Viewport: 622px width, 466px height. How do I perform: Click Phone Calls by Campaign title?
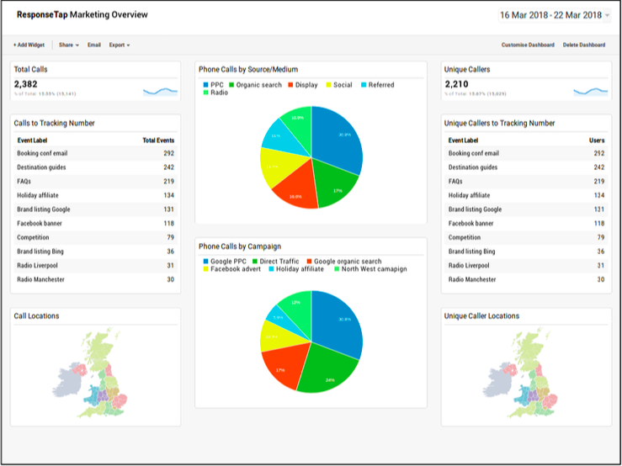click(240, 246)
